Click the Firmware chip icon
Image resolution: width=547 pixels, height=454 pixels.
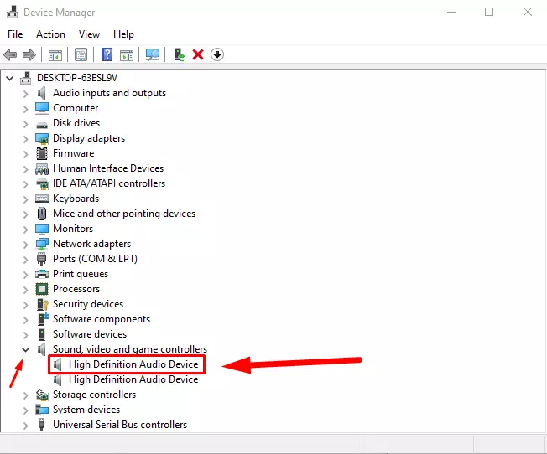(42, 153)
